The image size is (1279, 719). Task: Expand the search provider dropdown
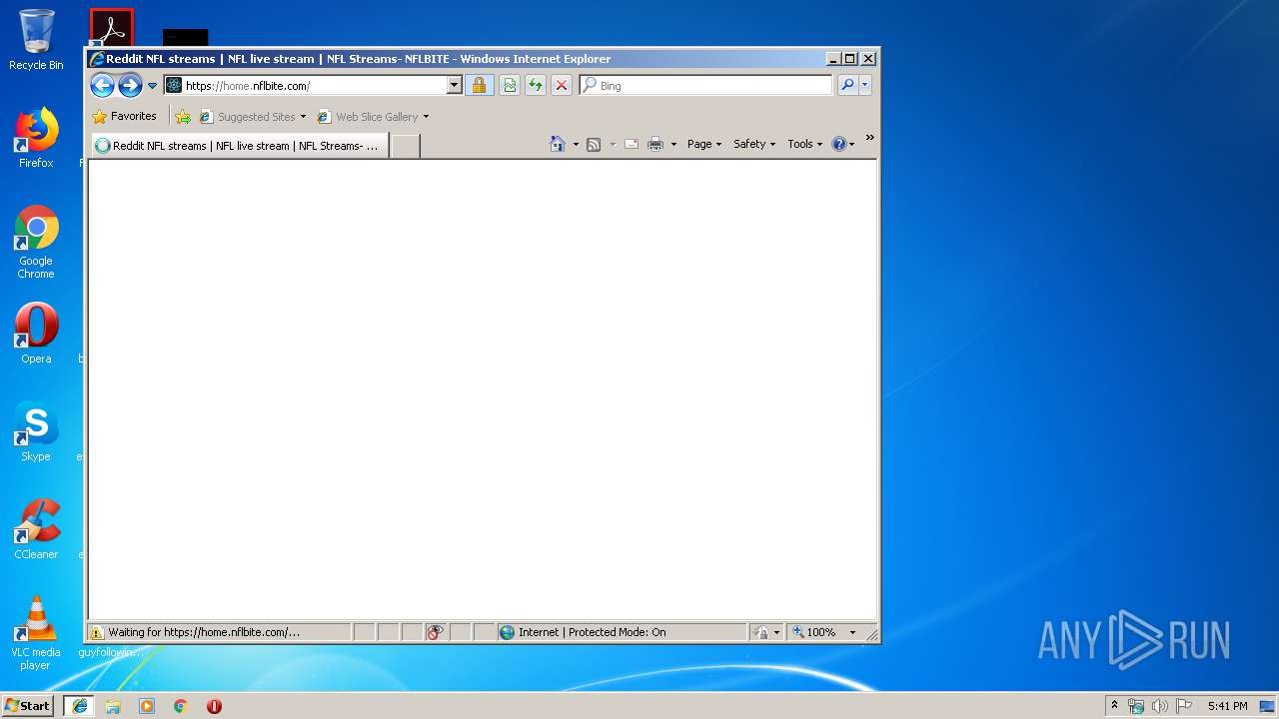click(865, 86)
